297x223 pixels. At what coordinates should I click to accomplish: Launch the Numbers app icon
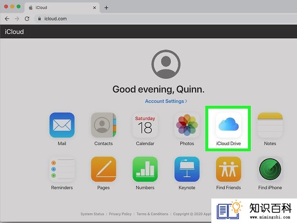coord(145,169)
